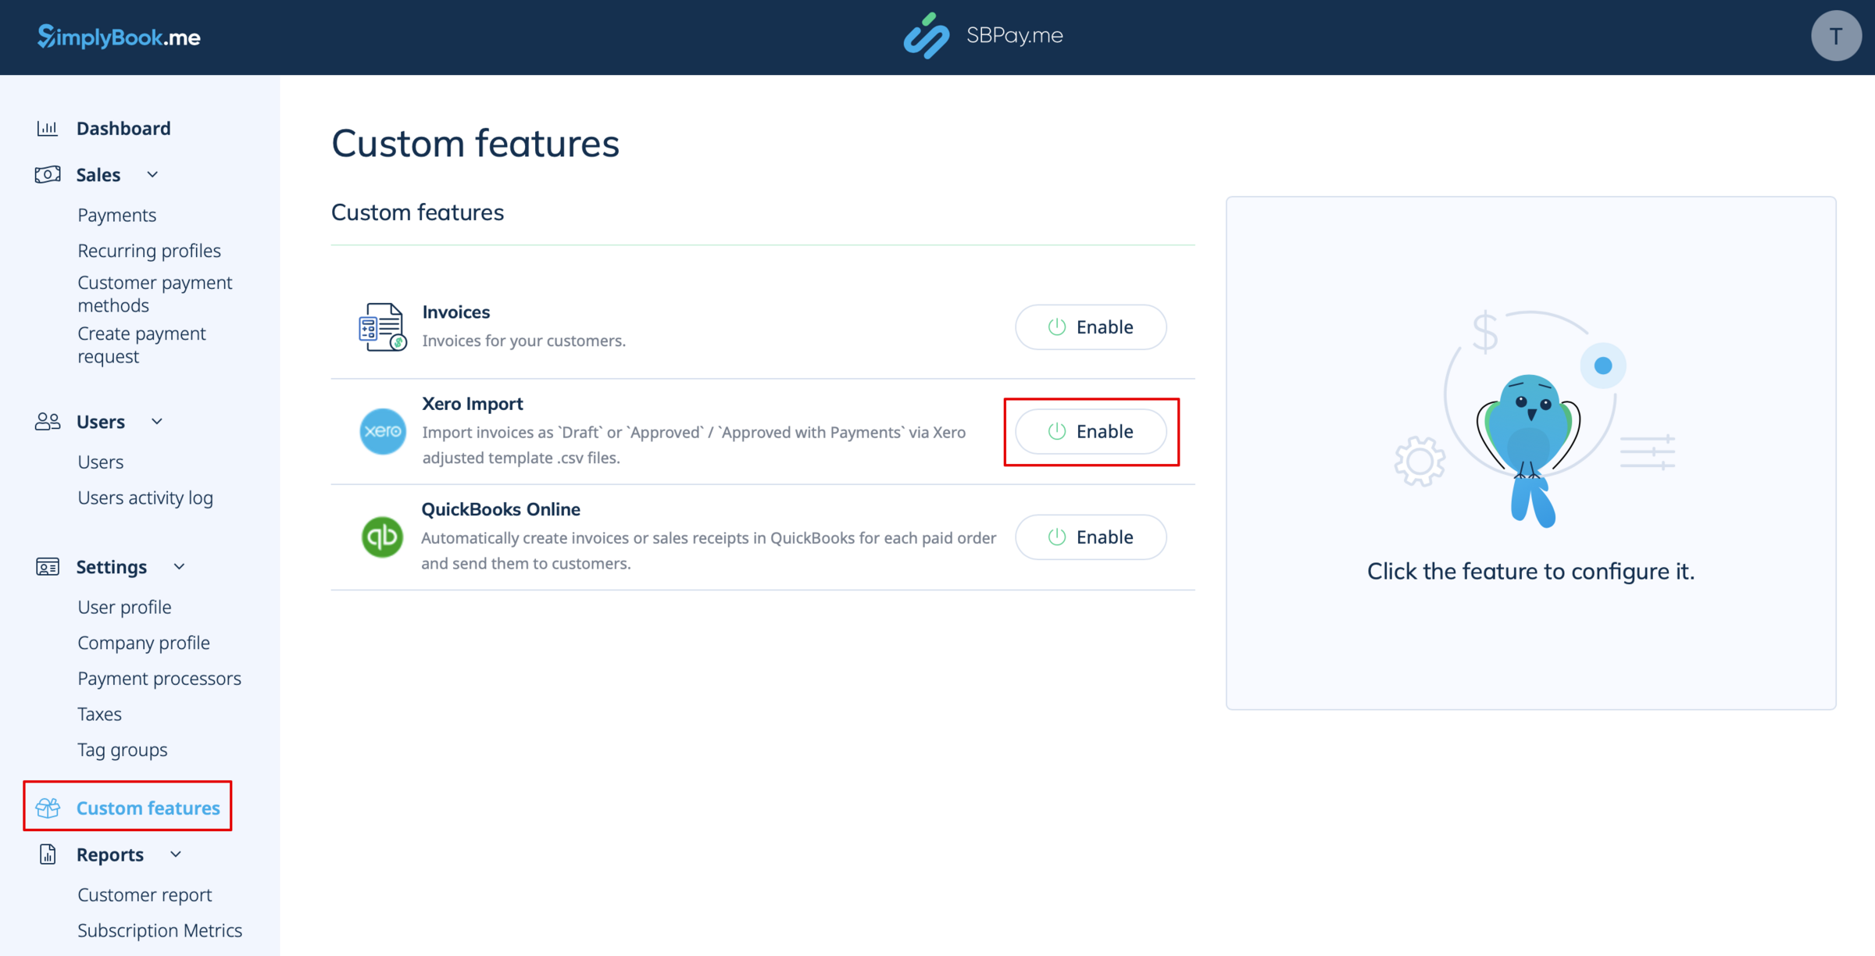Select the Sales money icon in sidebar

pos(48,174)
